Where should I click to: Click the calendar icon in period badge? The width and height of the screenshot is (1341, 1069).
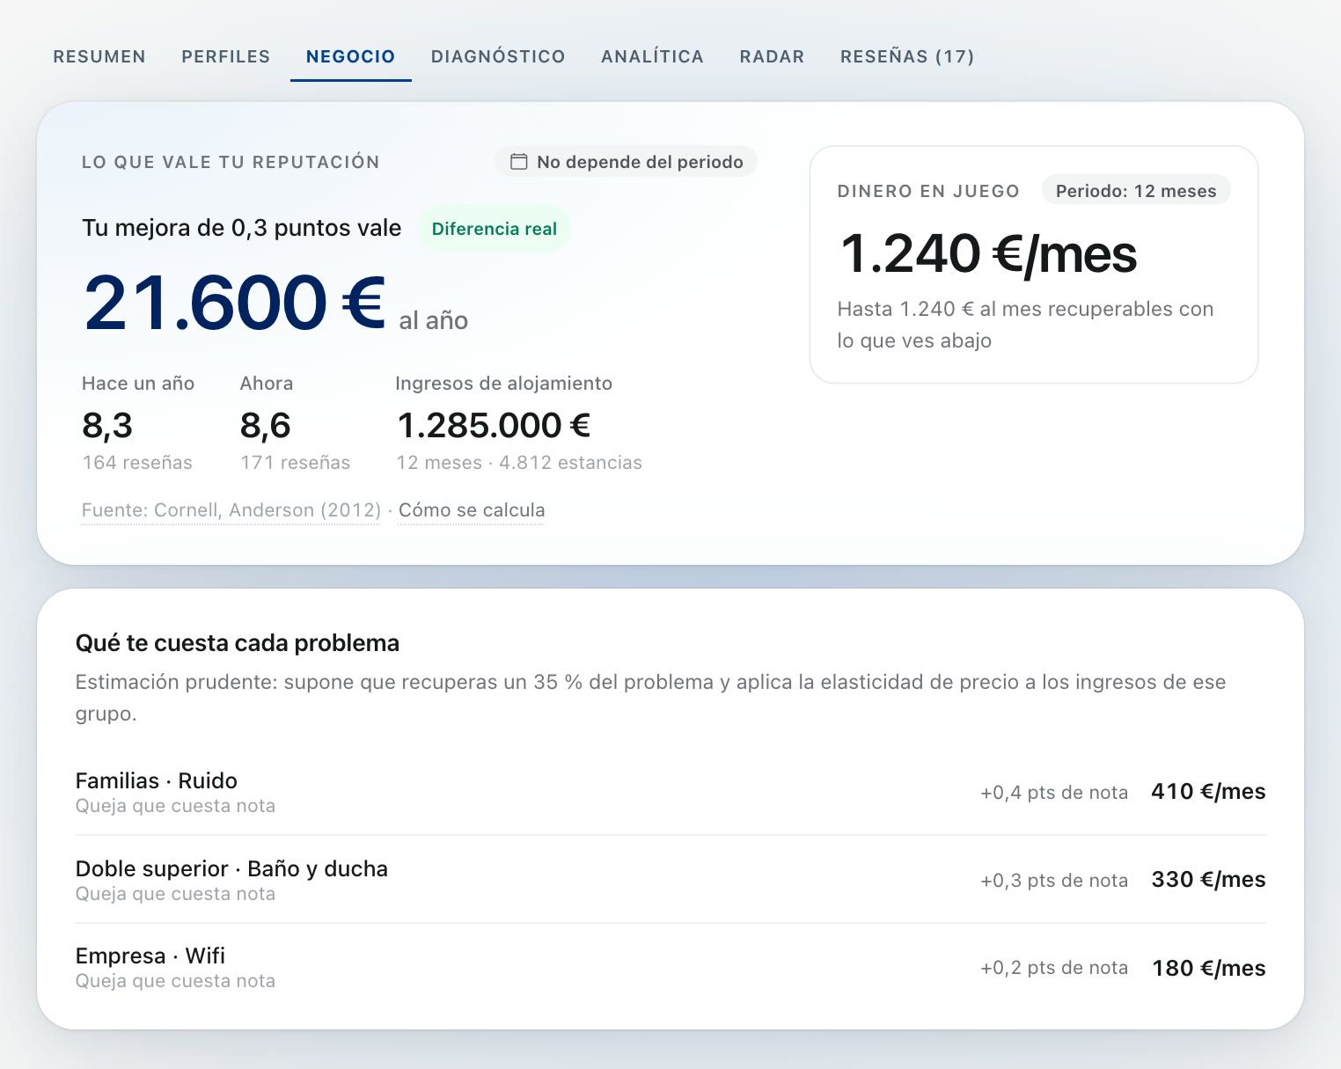(x=519, y=162)
